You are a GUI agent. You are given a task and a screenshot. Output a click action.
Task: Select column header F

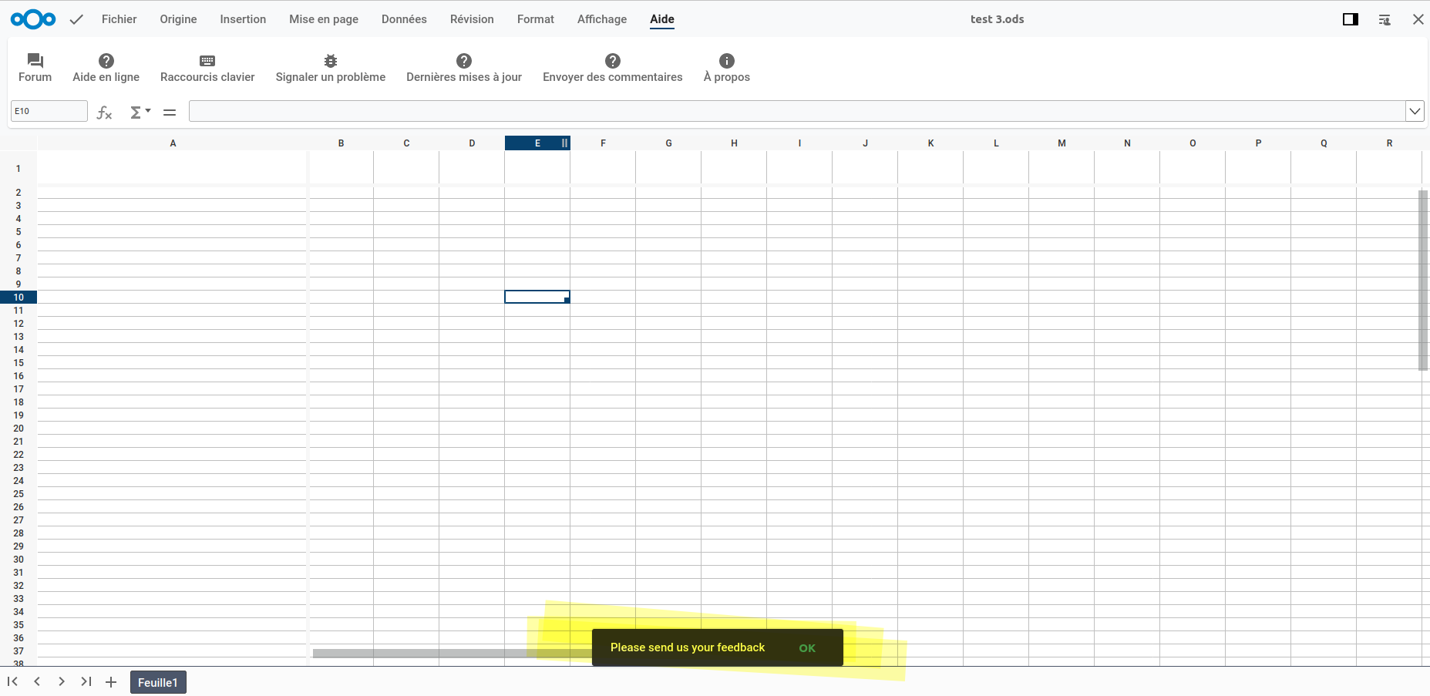point(603,143)
